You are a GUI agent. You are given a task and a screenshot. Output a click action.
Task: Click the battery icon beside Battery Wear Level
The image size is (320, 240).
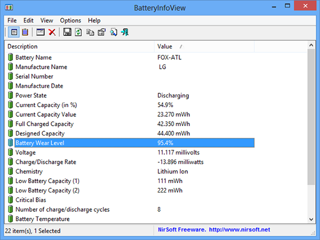[x=11, y=142]
